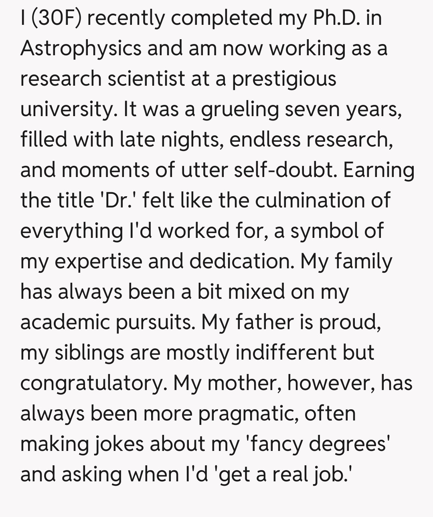The image size is (433, 517).
Task: Click the word 'prestigious'
Action: tap(284, 79)
